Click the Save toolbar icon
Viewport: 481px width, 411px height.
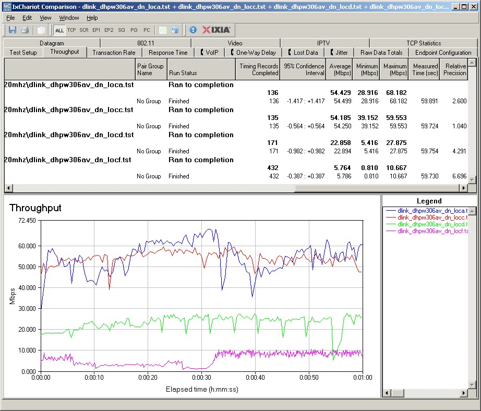click(13, 30)
